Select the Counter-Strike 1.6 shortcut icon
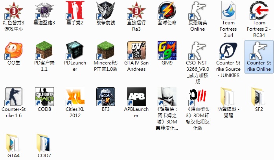Image resolution: width=274 pixels, height=160 pixels. [x=14, y=97]
